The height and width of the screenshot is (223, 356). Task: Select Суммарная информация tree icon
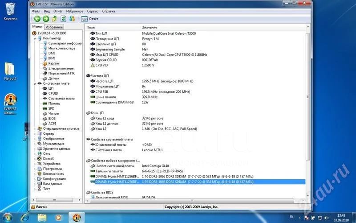click(45, 43)
